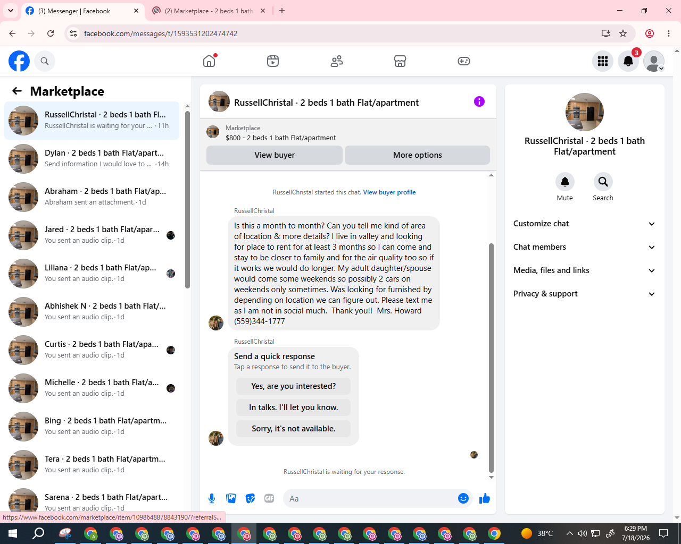Expand Customize chat section
The width and height of the screenshot is (681, 544).
tap(585, 224)
